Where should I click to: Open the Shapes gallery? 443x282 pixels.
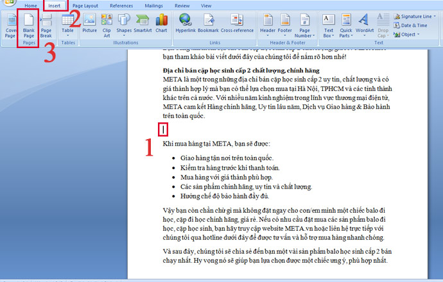point(124,26)
